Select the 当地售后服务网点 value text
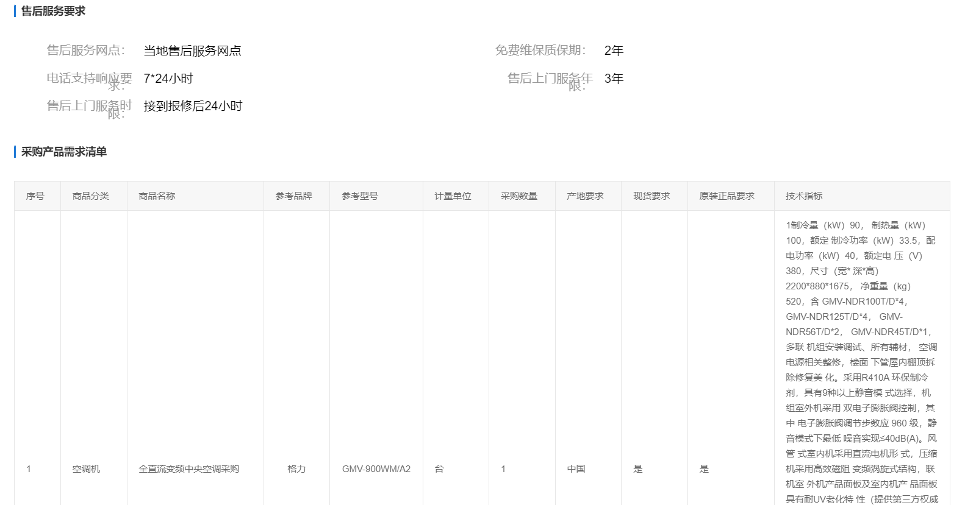 click(x=192, y=51)
